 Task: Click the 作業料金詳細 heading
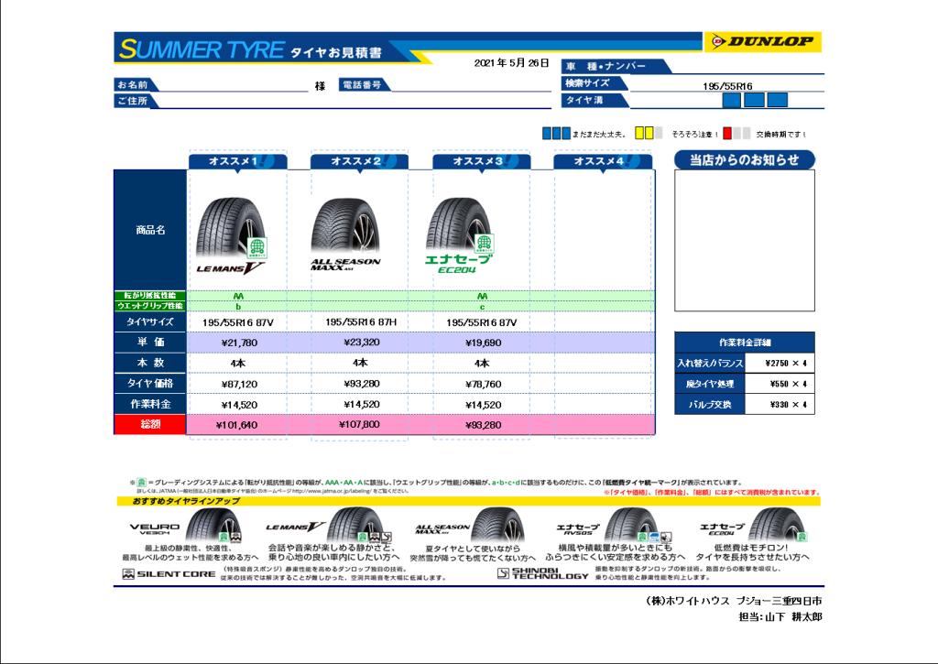(744, 343)
